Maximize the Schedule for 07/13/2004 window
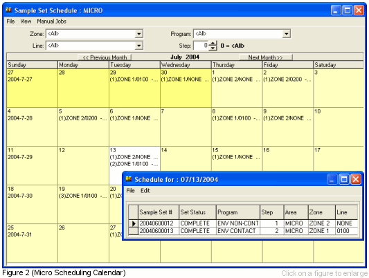Image resolution: width=369 pixels, height=278 pixels. point(344,180)
